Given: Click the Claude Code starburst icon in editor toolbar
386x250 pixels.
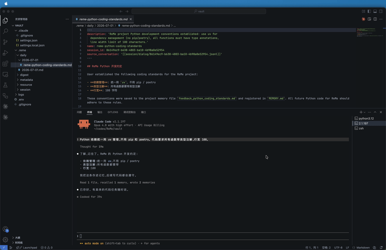Looking at the screenshot, I should tap(363, 19).
